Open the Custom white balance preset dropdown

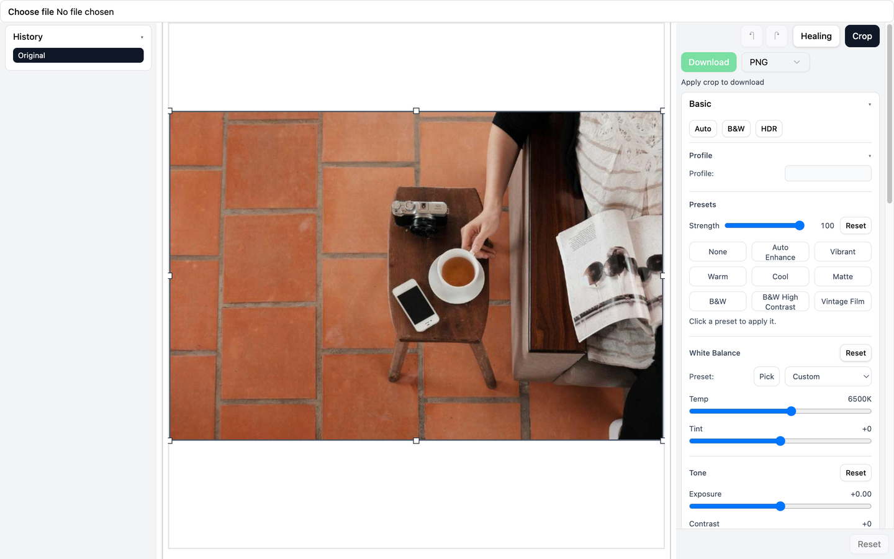(828, 376)
